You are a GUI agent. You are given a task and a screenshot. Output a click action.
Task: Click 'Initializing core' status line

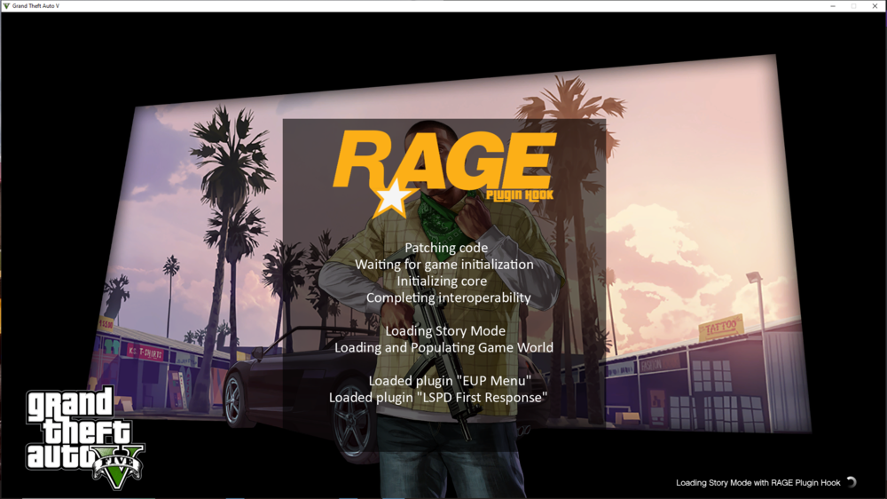tap(442, 281)
